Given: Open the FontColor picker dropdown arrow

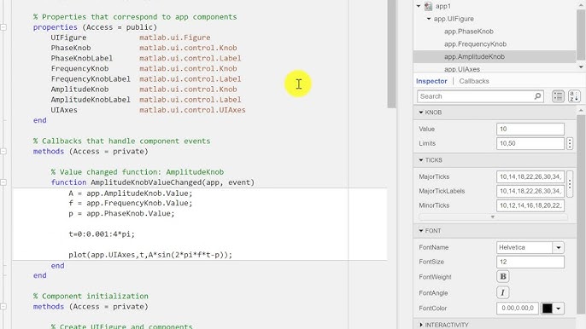Looking at the screenshot, I should tap(559, 309).
